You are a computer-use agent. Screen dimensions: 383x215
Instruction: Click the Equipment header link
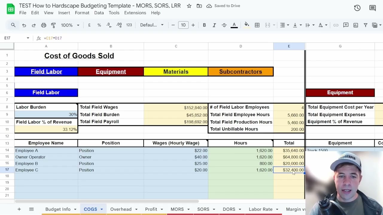111,72
